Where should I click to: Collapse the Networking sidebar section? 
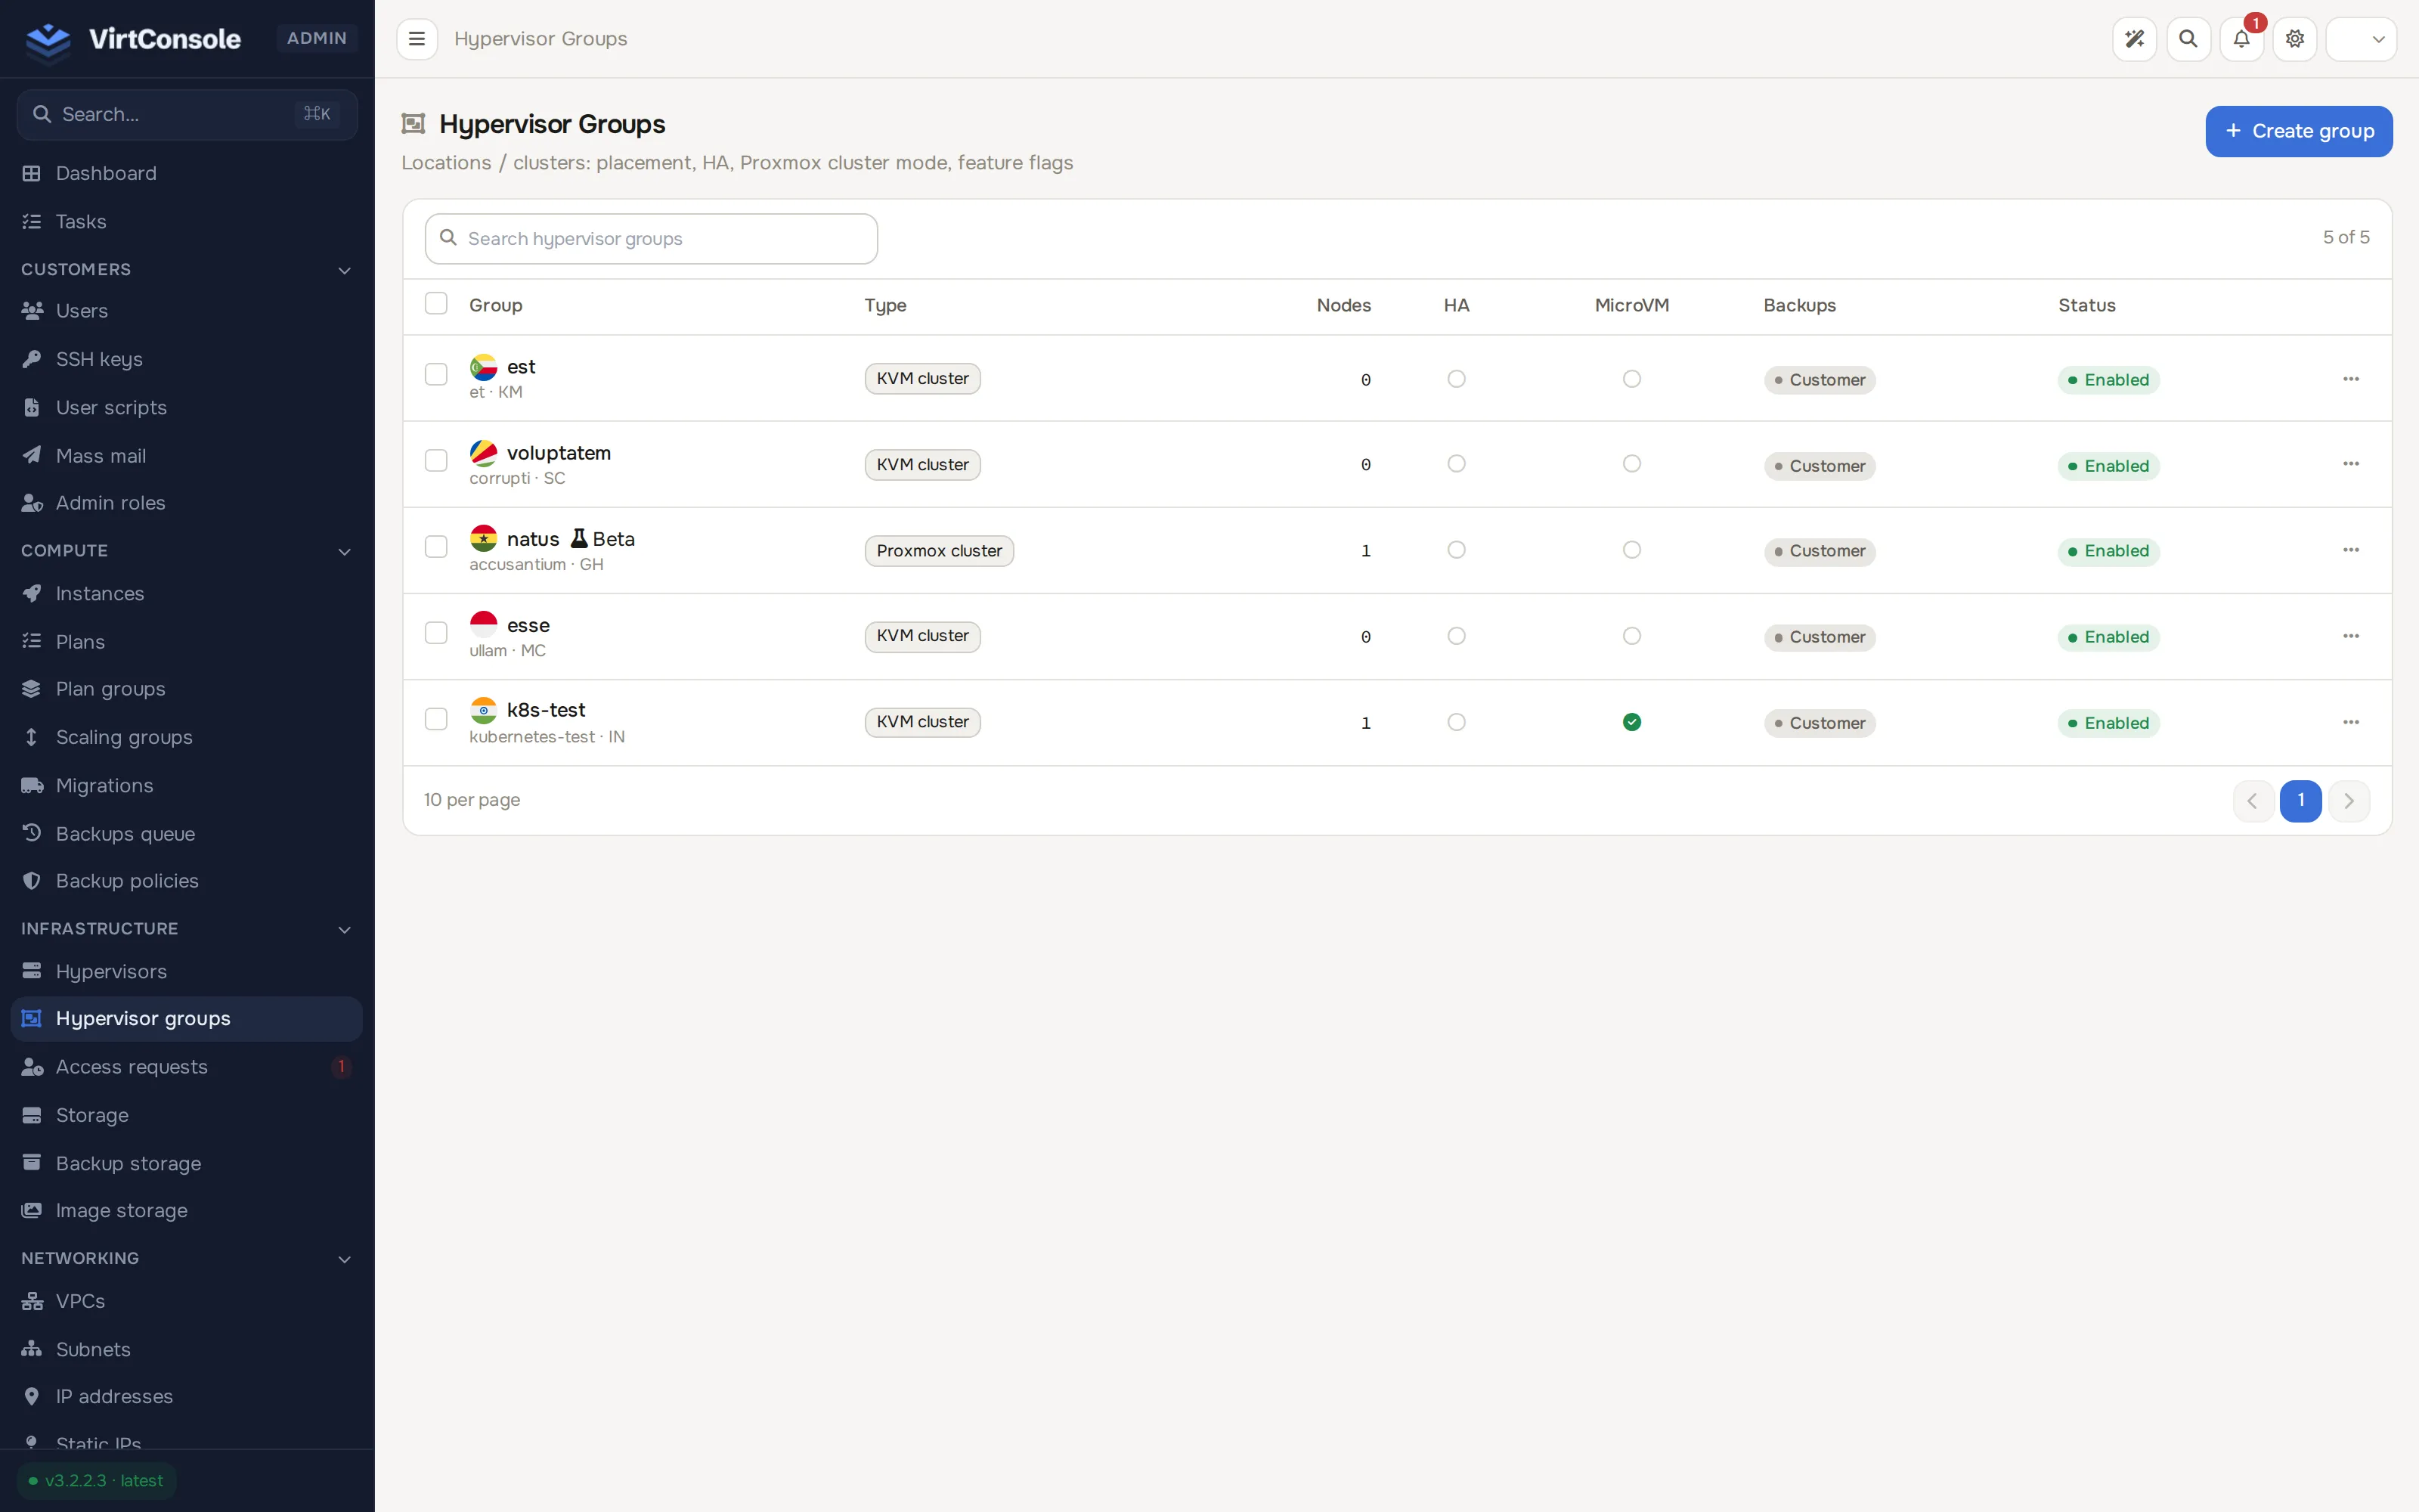pyautogui.click(x=187, y=1258)
